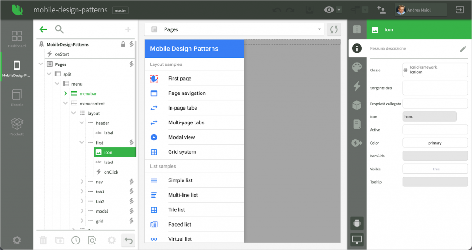The width and height of the screenshot is (472, 250).
Task: Click the Tooltip field
Action: pyautogui.click(x=435, y=182)
